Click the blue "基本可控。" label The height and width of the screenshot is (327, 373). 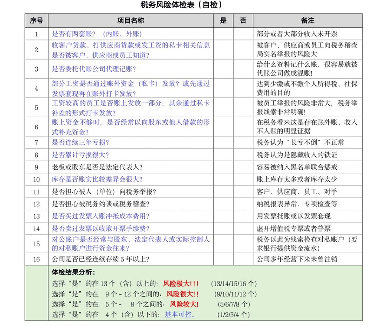pyautogui.click(x=180, y=314)
